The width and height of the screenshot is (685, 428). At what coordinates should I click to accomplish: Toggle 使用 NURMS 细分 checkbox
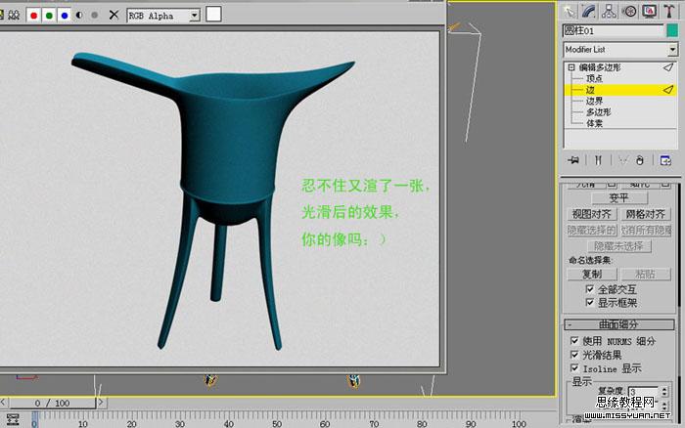574,341
